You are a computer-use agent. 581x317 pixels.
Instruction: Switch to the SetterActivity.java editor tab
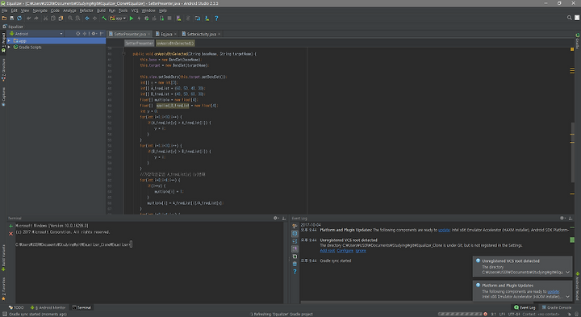201,34
